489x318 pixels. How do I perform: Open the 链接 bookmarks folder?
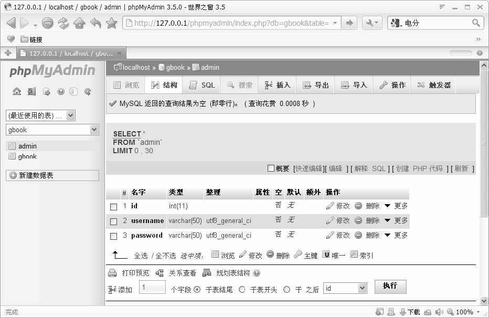(x=31, y=39)
